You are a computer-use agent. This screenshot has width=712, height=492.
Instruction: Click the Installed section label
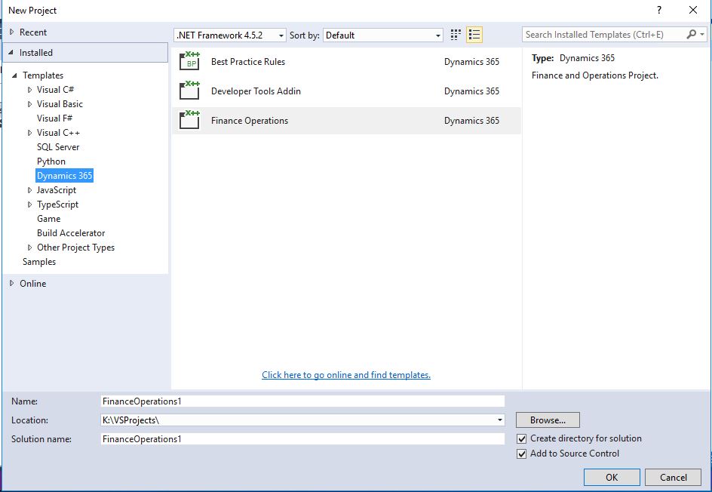coord(36,53)
